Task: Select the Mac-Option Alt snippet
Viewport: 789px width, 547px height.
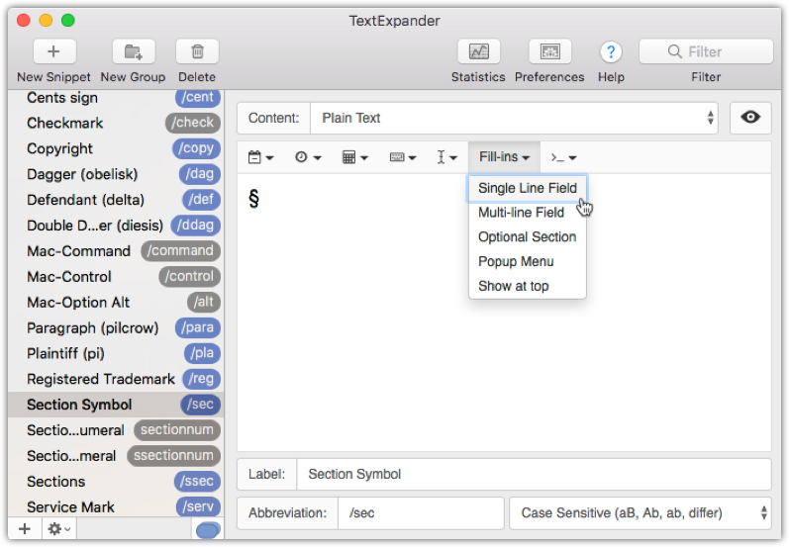Action: click(116, 303)
